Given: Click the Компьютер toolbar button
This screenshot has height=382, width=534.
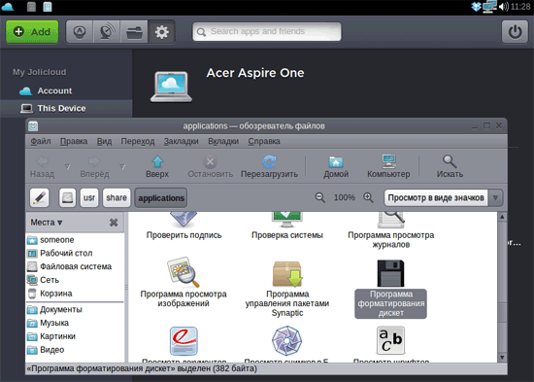Looking at the screenshot, I should coord(388,166).
